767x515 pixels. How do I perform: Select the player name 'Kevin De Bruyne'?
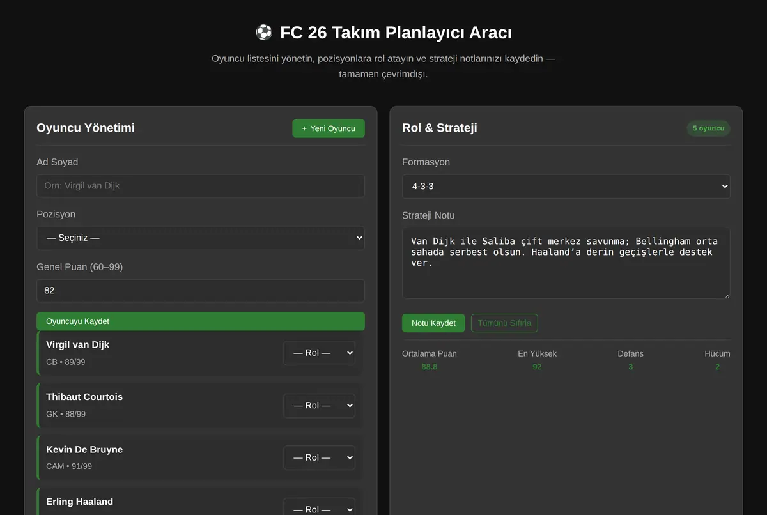[84, 449]
